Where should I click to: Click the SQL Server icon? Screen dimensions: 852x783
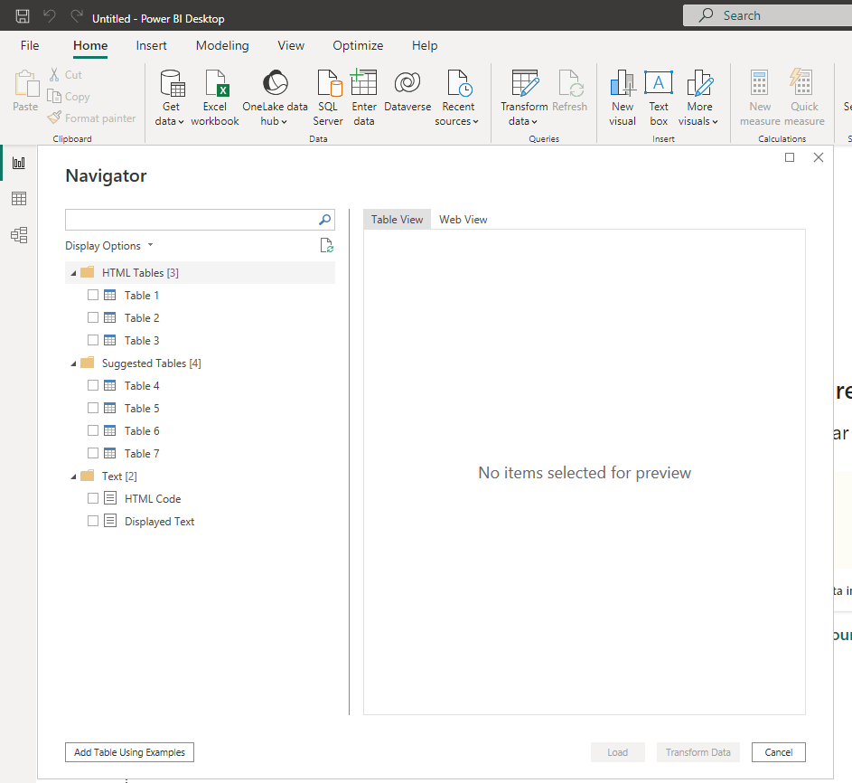tap(329, 82)
